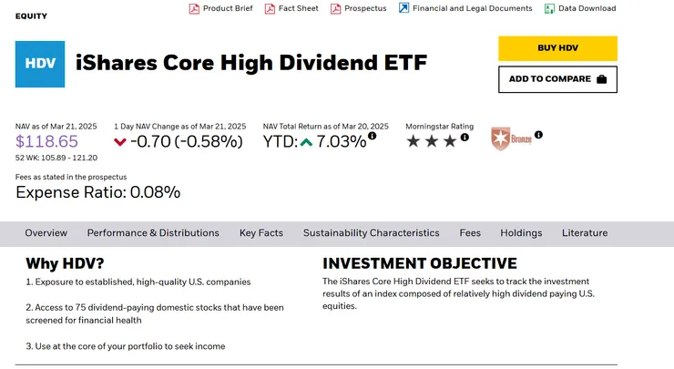
Task: Select the Sustainability Characteristics tab
Action: coord(372,233)
